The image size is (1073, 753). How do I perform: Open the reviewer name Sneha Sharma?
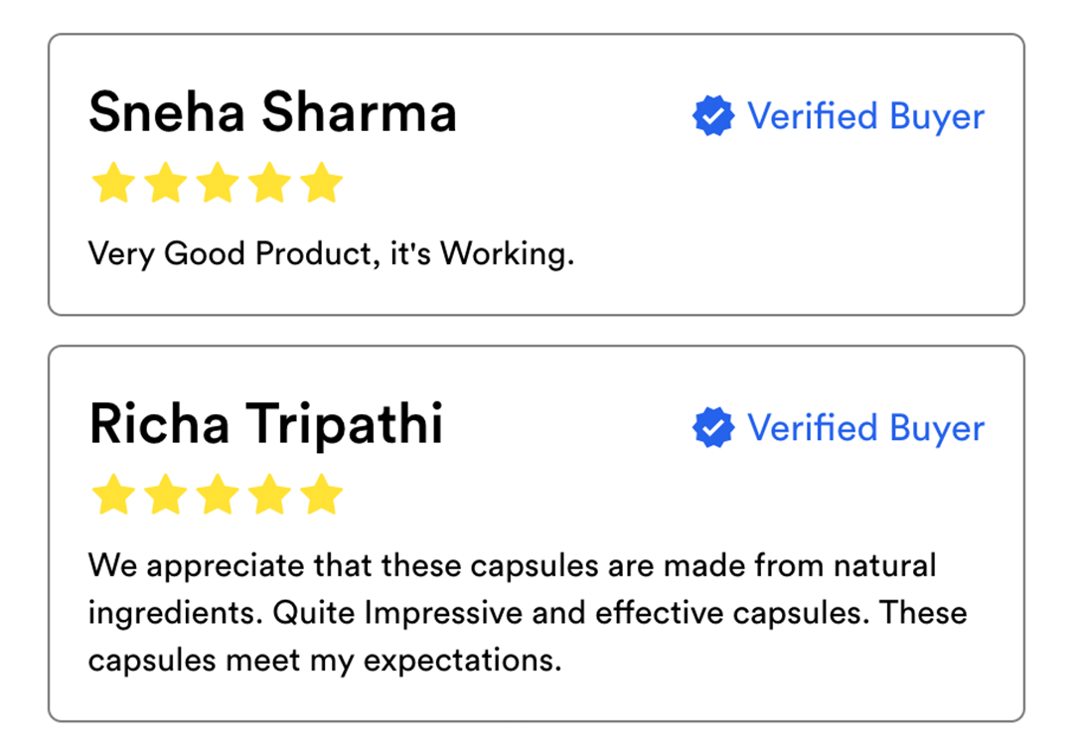coord(272,111)
